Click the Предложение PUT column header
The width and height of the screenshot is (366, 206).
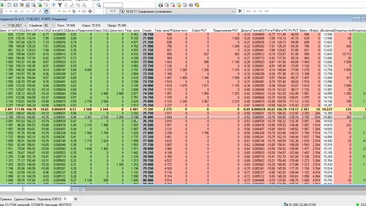pyautogui.click(x=225, y=30)
